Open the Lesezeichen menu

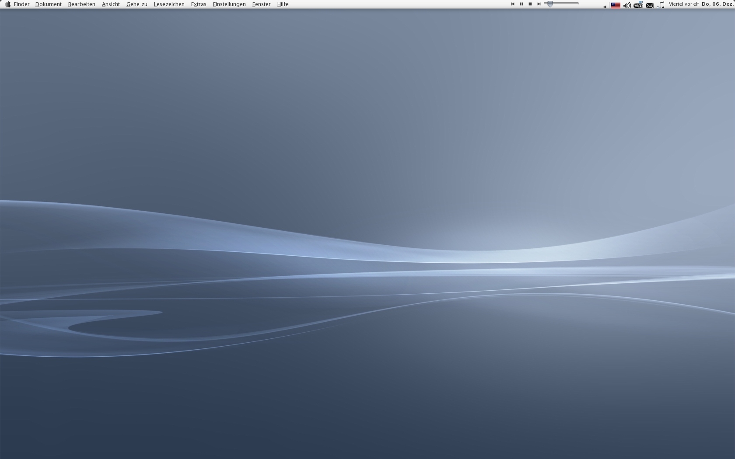click(x=169, y=4)
